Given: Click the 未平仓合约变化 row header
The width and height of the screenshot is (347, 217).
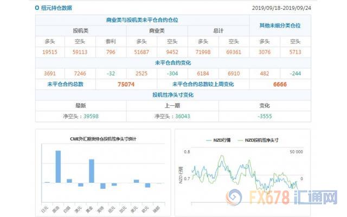Looking at the screenshot, I should tap(173, 63).
